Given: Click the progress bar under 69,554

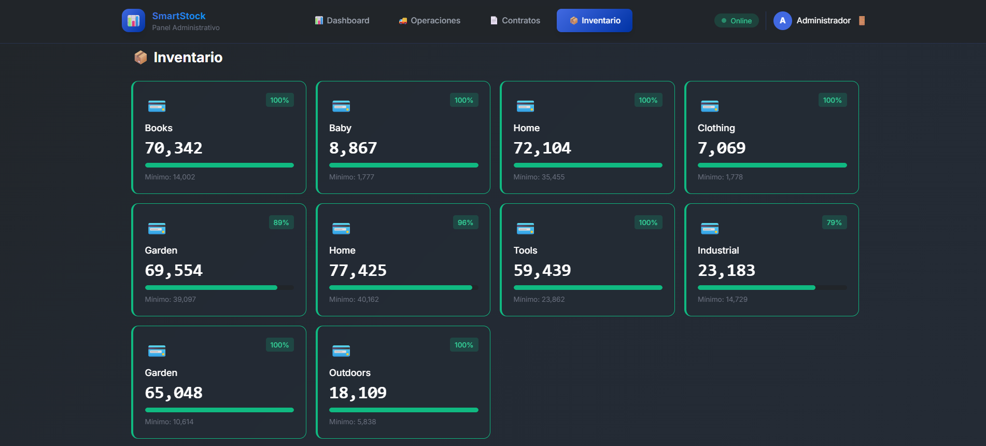Looking at the screenshot, I should [219, 288].
